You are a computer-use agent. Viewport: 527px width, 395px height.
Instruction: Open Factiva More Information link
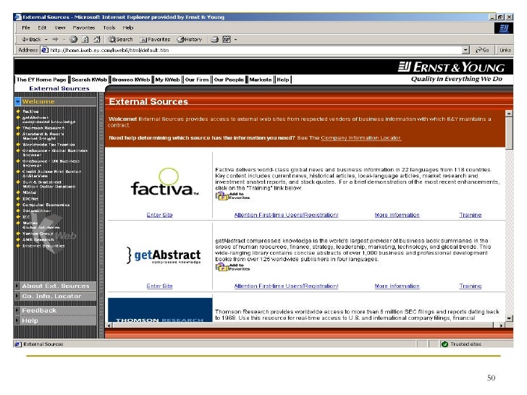pyautogui.click(x=397, y=215)
